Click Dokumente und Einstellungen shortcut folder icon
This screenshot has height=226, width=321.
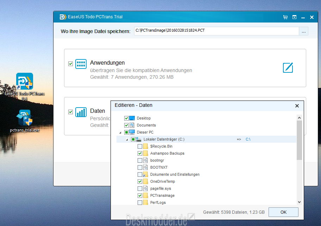click(145, 174)
